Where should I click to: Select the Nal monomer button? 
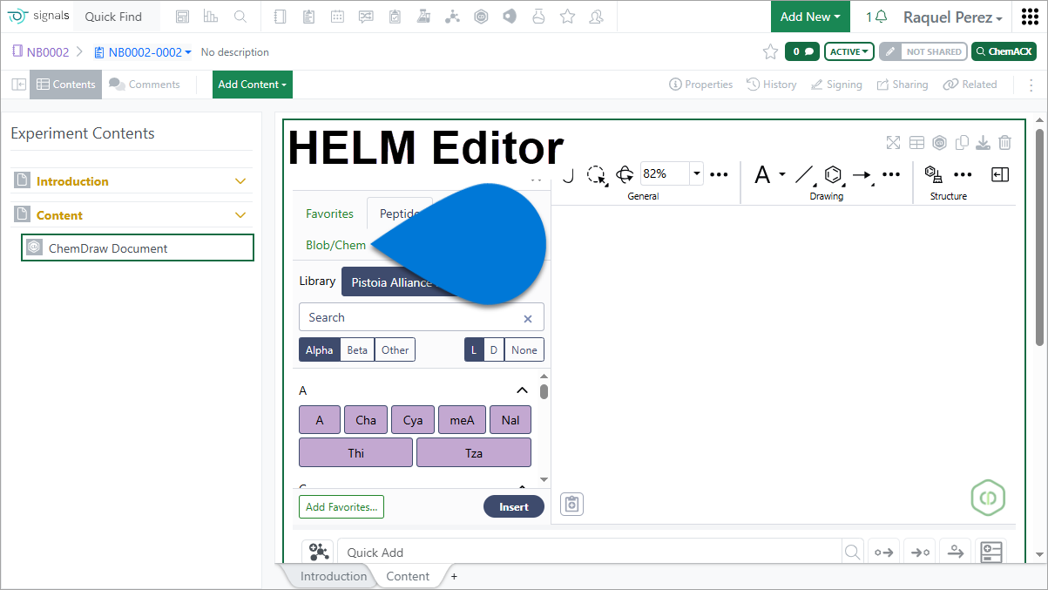(510, 420)
